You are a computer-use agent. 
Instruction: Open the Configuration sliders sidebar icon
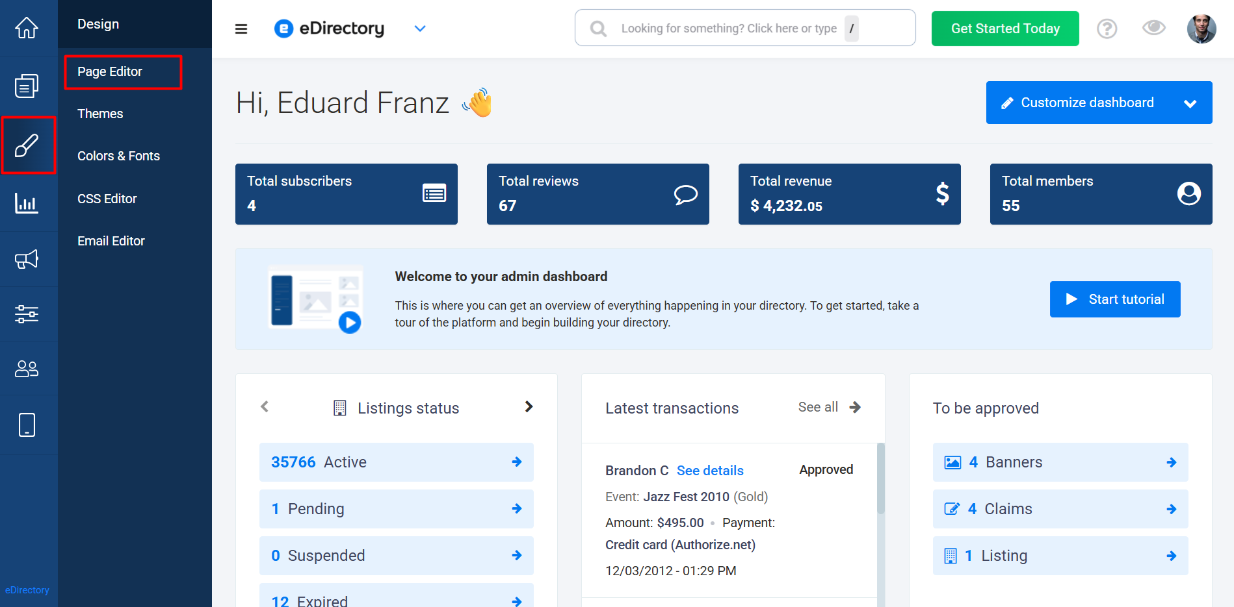coord(27,314)
